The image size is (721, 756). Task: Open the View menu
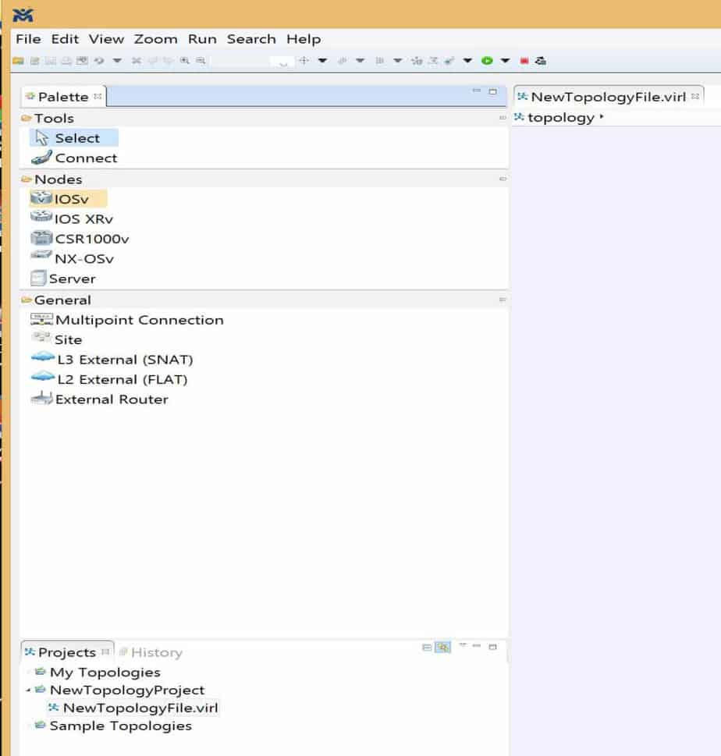(x=107, y=39)
